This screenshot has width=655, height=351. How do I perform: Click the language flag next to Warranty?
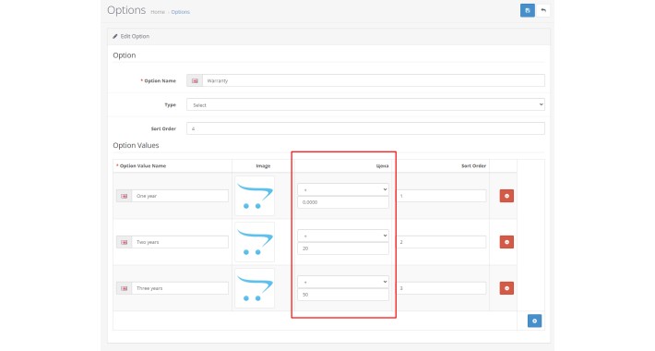point(195,80)
